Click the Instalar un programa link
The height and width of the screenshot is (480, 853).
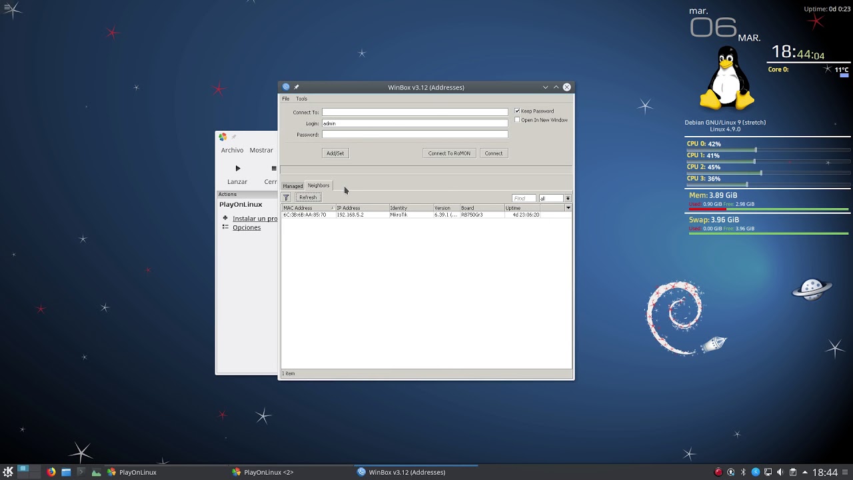tap(255, 219)
